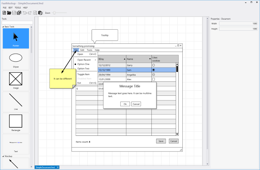260x170 pixels.
Task: Collapse the Markup section
Action: (3, 156)
